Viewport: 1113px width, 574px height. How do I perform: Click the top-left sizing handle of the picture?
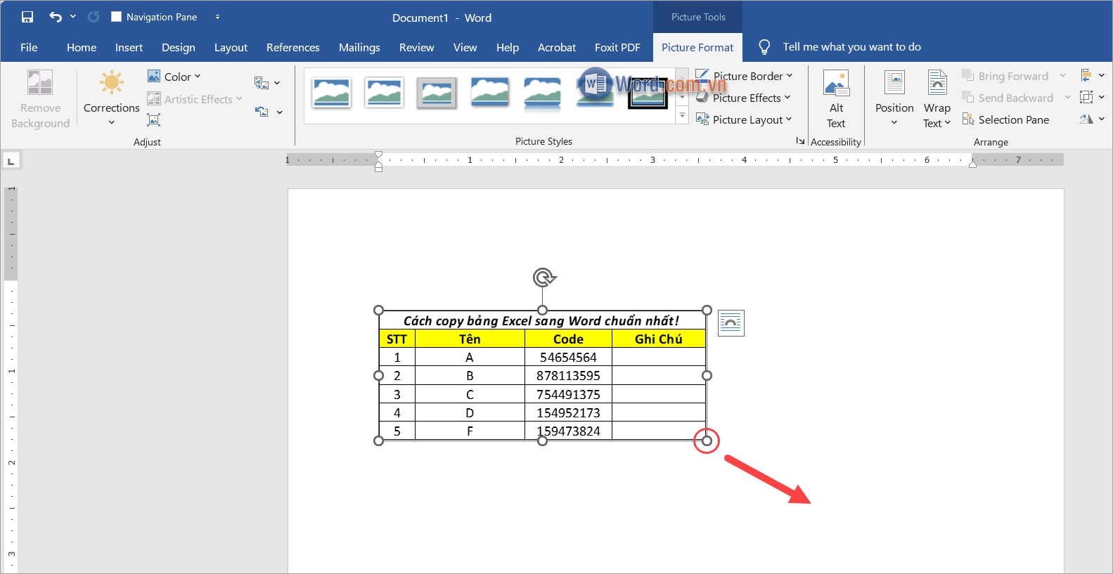379,311
